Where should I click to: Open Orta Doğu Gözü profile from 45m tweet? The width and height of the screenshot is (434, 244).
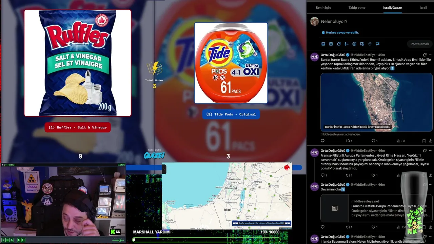pyautogui.click(x=333, y=55)
